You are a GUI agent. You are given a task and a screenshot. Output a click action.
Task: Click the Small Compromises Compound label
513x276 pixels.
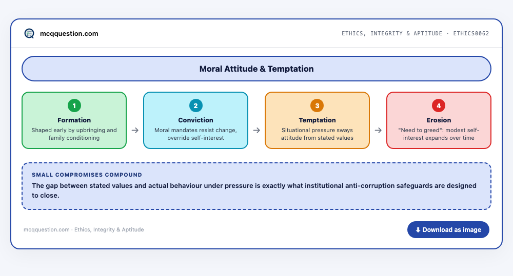(x=87, y=175)
